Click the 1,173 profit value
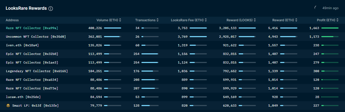 click(x=314, y=37)
